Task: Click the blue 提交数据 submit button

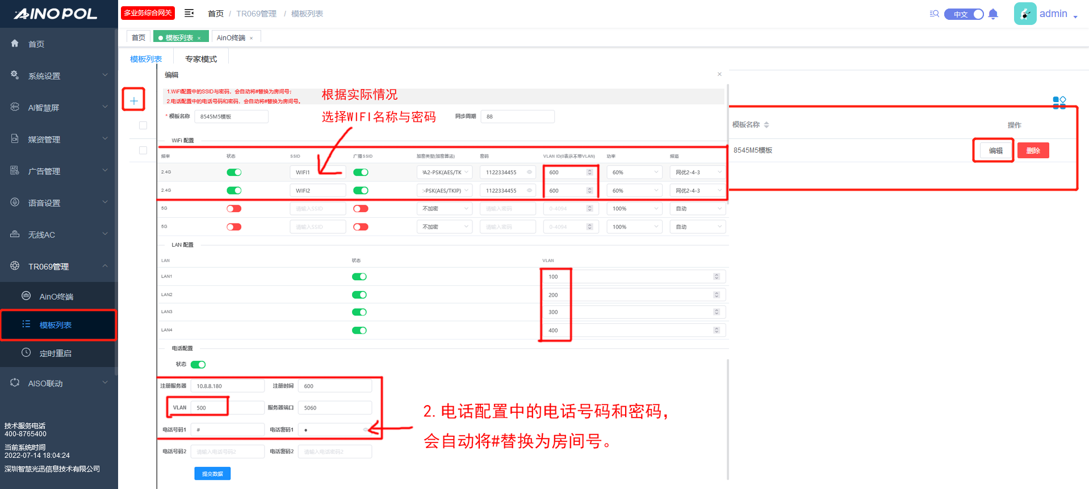Action: click(x=212, y=474)
